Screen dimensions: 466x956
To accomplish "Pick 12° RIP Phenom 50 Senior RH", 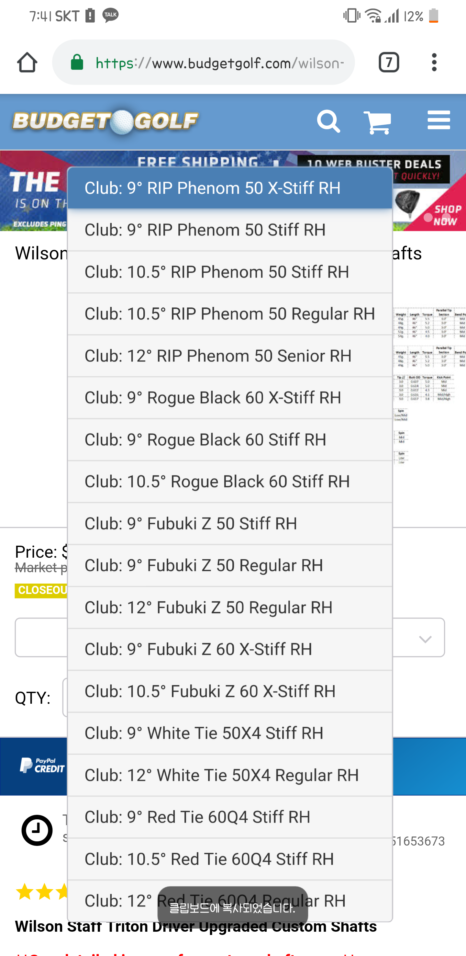I will click(x=229, y=356).
